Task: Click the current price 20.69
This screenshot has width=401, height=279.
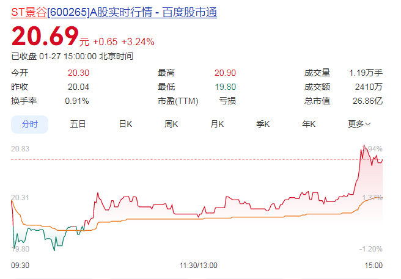Action: coord(45,38)
